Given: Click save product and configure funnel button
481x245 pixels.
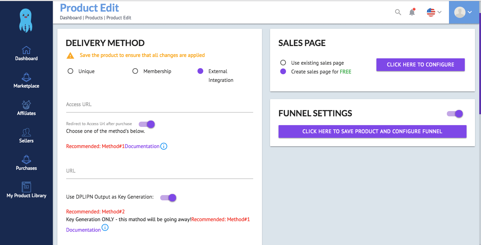Looking at the screenshot, I should pos(372,131).
